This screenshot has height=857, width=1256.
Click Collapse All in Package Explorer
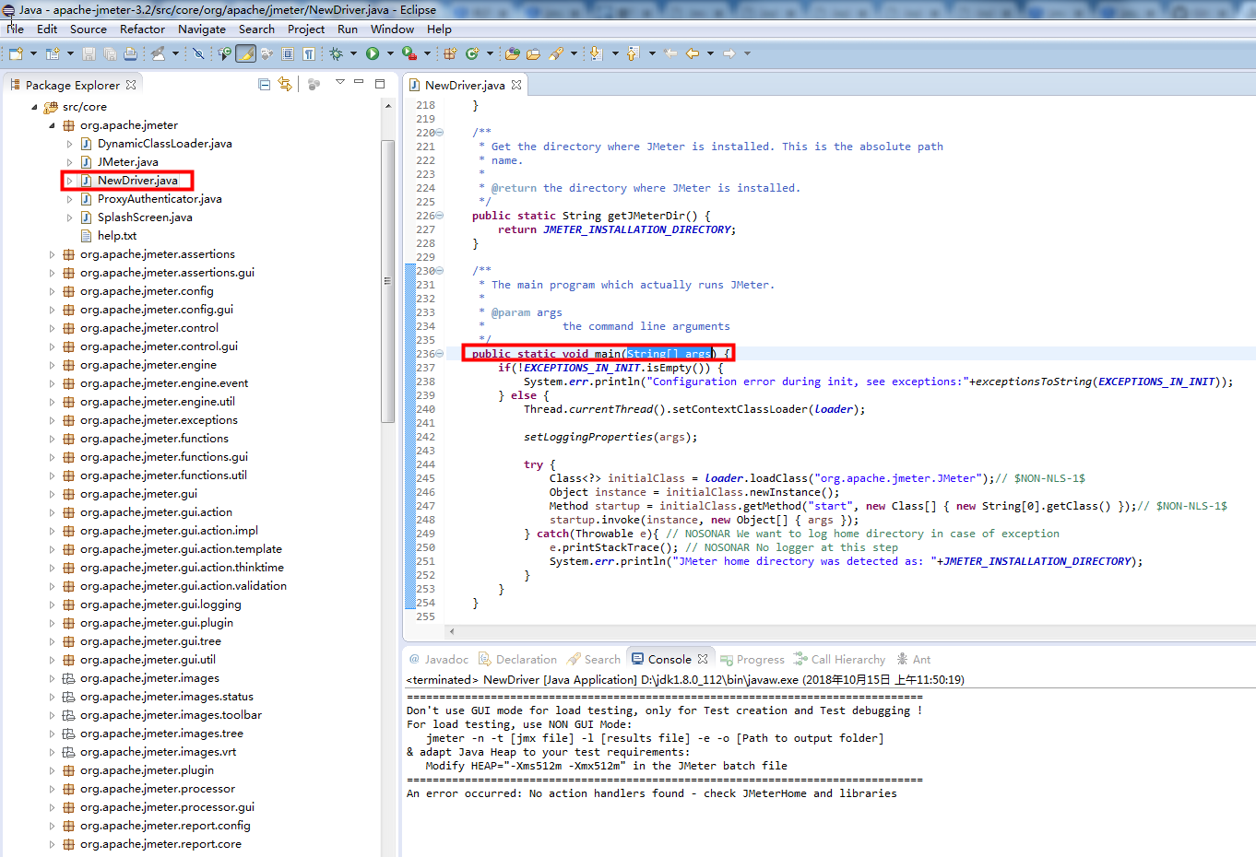point(264,85)
